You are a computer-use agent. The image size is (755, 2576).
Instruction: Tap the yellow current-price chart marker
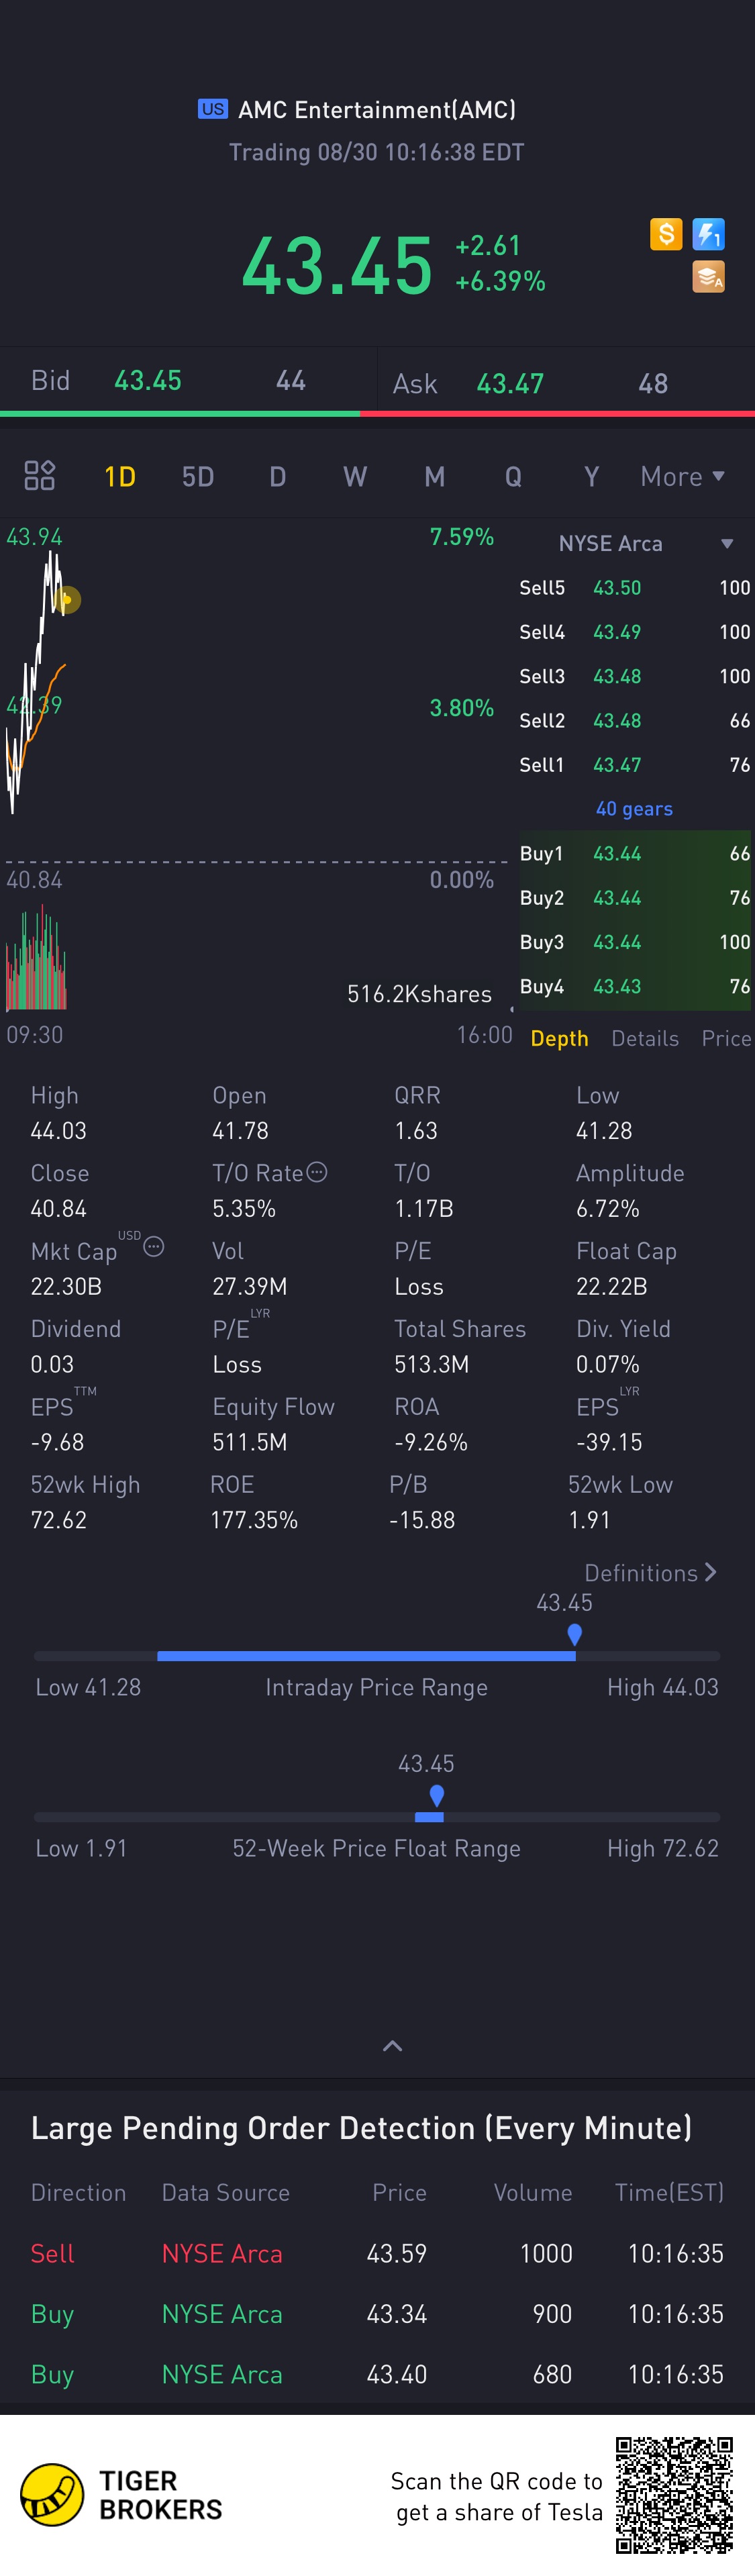67,600
